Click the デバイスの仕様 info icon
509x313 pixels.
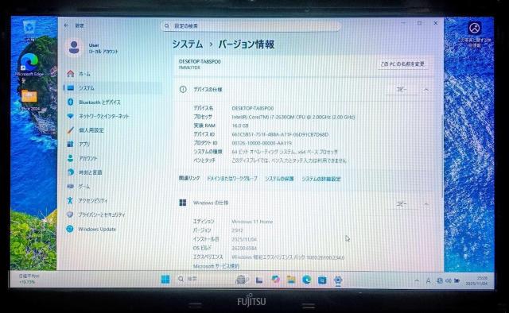click(x=183, y=89)
